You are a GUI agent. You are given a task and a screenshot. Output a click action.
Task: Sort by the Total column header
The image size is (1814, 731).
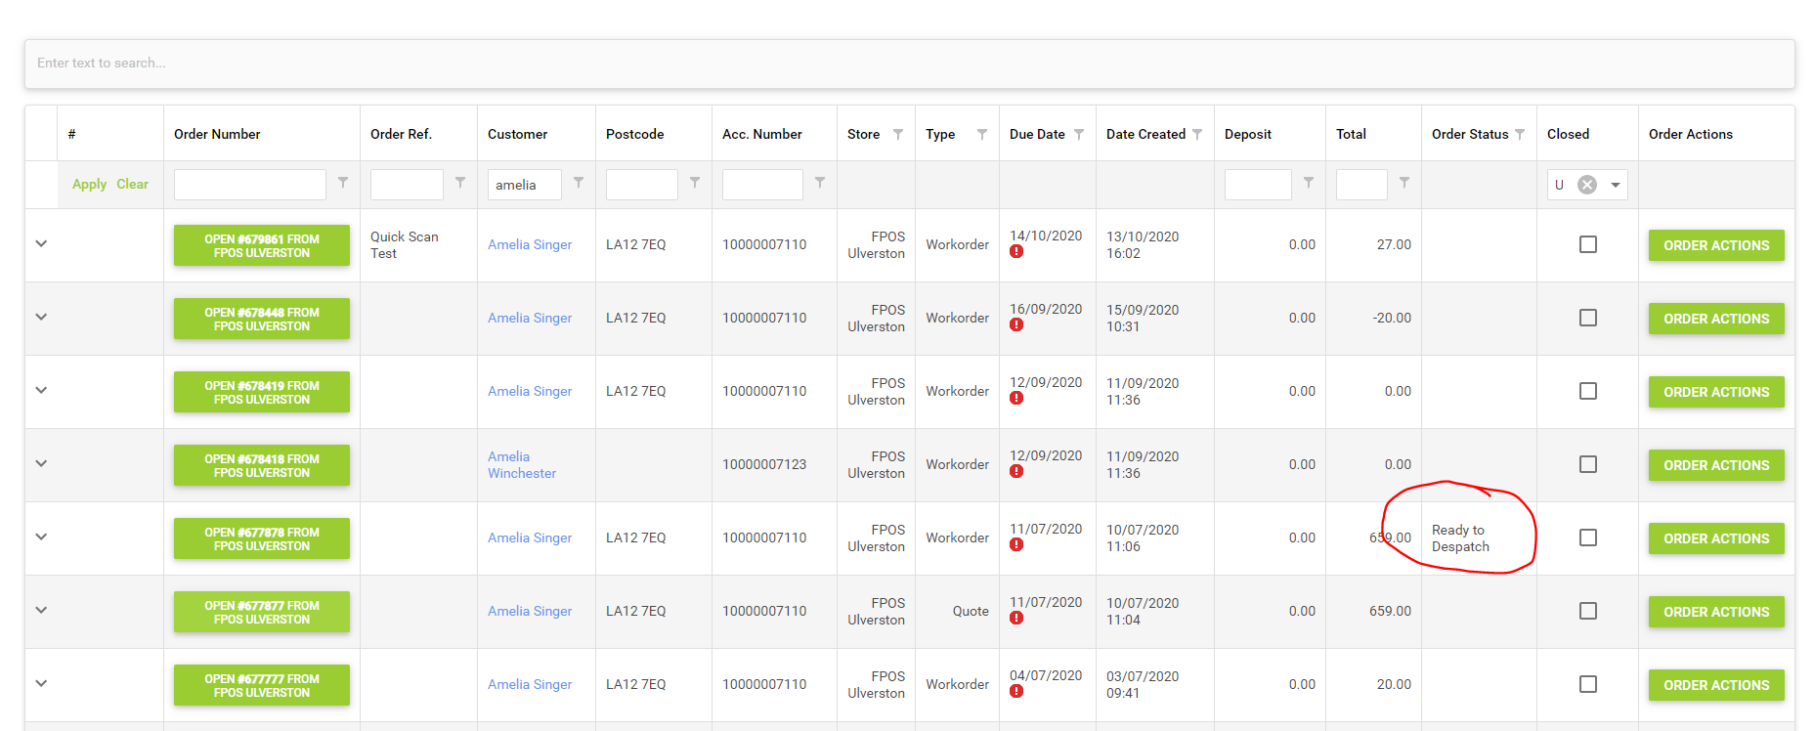(1351, 134)
